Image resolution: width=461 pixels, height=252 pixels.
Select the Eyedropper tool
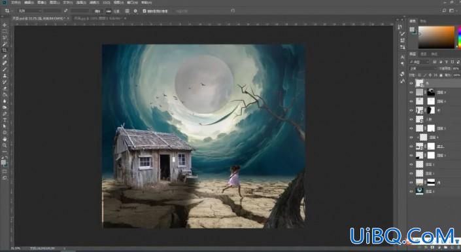pyautogui.click(x=5, y=57)
